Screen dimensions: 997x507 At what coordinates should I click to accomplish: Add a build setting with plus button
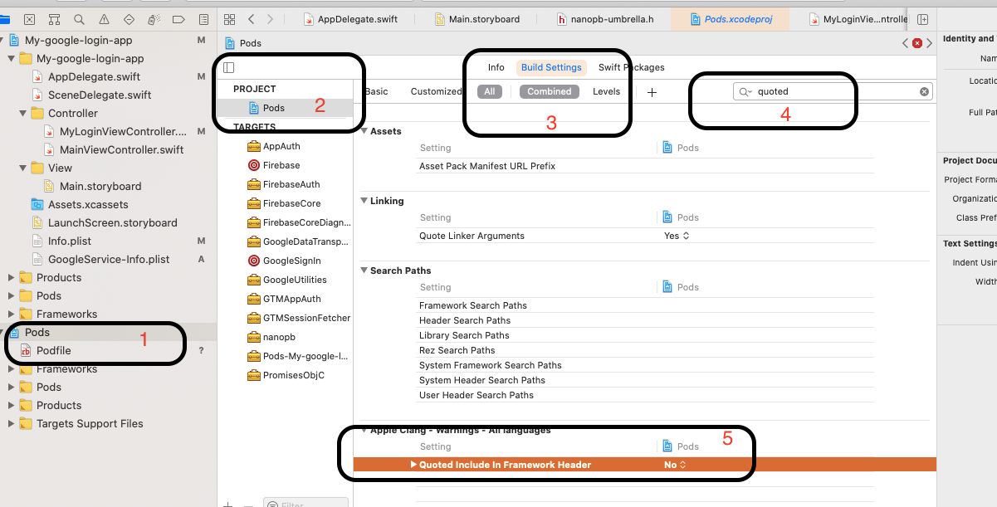[x=652, y=92]
